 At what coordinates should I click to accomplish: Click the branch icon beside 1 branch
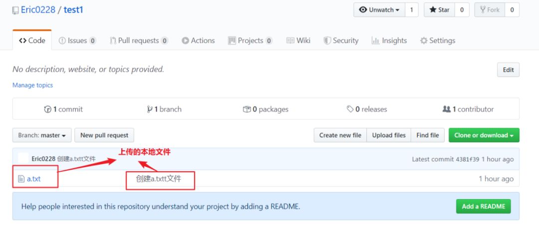[150, 109]
